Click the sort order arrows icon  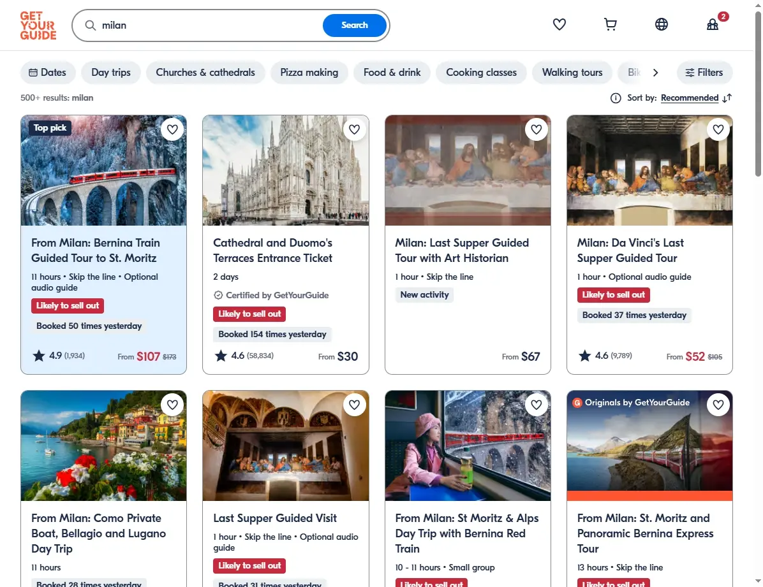[727, 98]
